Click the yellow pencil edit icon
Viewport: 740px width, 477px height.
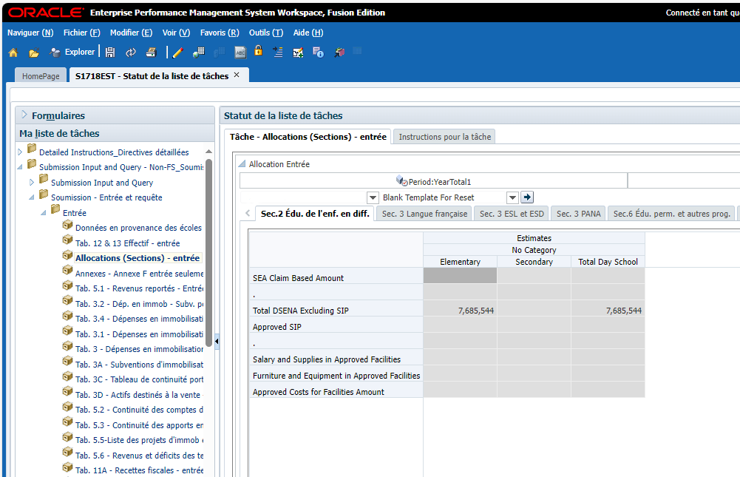click(177, 53)
